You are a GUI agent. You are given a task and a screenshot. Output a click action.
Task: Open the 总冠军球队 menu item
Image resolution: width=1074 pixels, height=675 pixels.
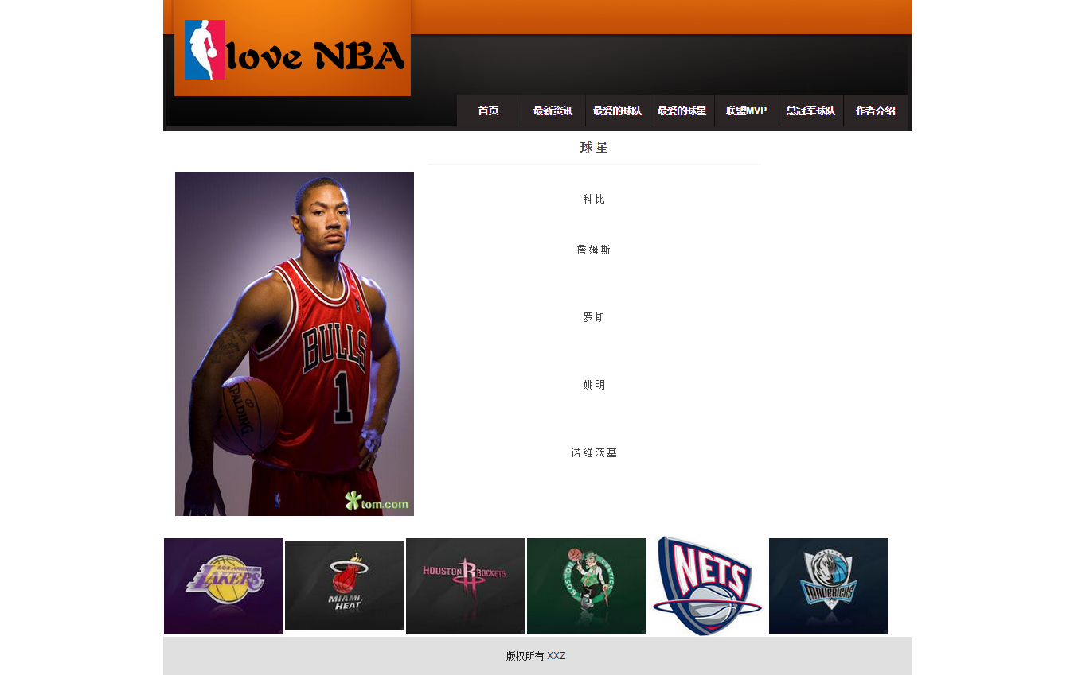tap(811, 111)
